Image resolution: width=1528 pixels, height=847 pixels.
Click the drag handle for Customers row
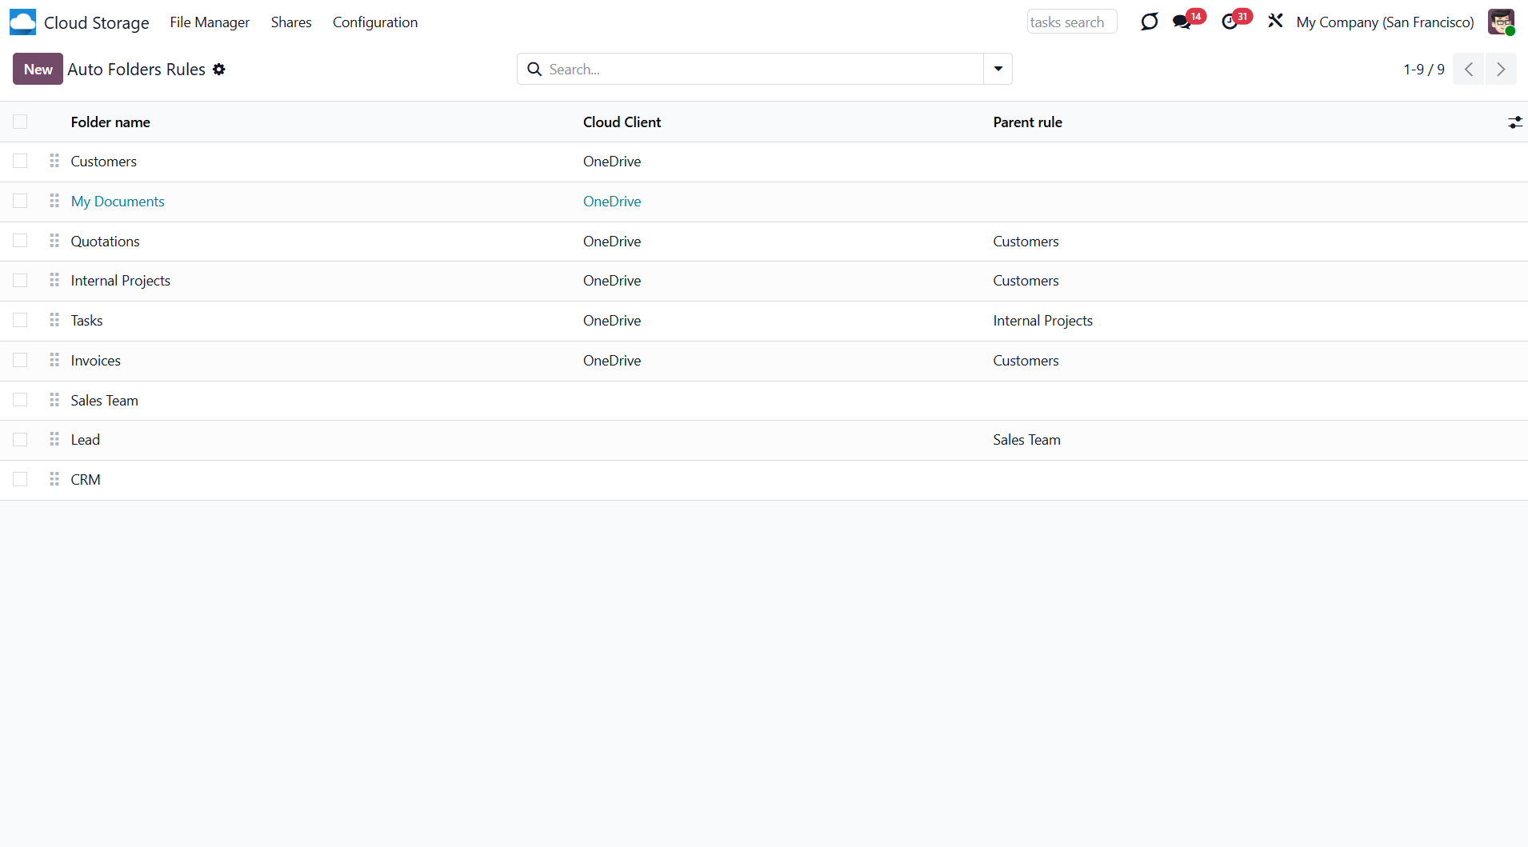54,162
